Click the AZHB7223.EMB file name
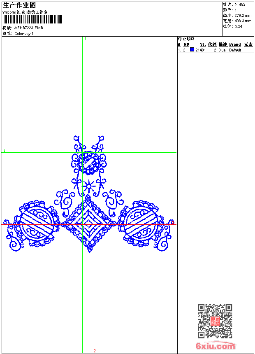This screenshot has height=354, width=255. click(28, 28)
